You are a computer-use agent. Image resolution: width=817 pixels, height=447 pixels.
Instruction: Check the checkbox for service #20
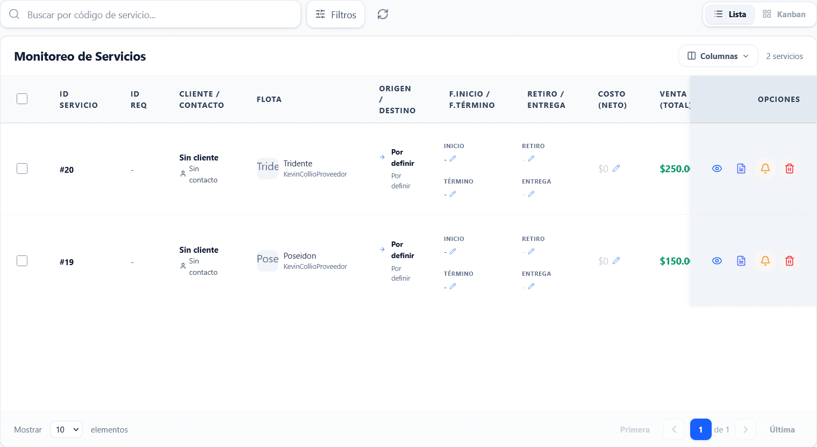coord(22,168)
